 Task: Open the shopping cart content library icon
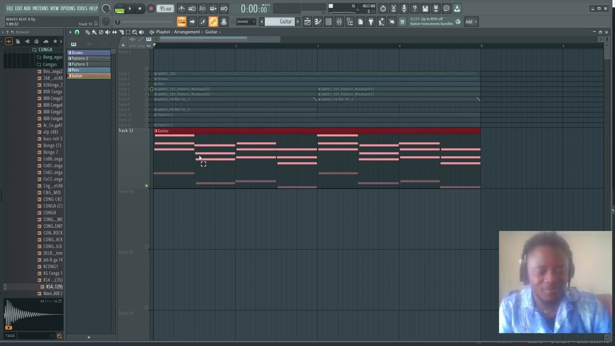(x=403, y=22)
